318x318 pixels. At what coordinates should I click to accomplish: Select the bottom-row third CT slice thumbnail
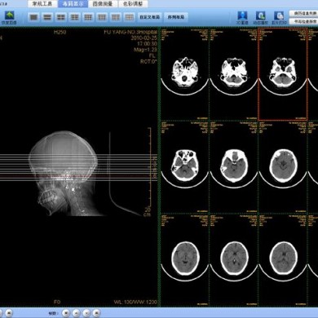coord(283,260)
